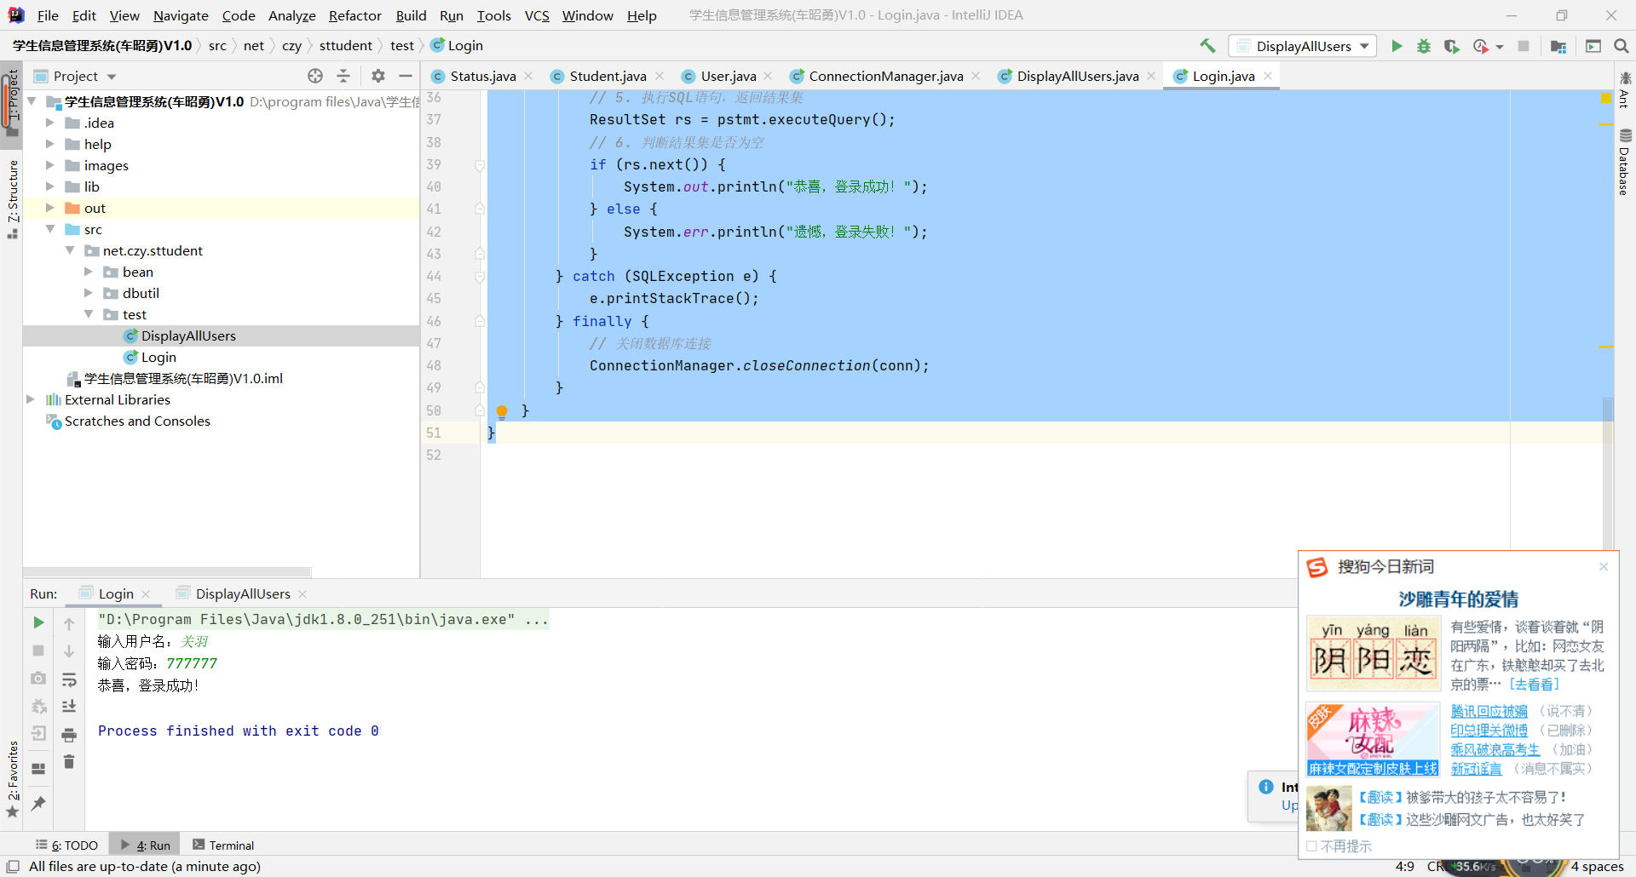Click the Project panel horizontal scrollbar
The width and height of the screenshot is (1636, 877).
click(167, 571)
